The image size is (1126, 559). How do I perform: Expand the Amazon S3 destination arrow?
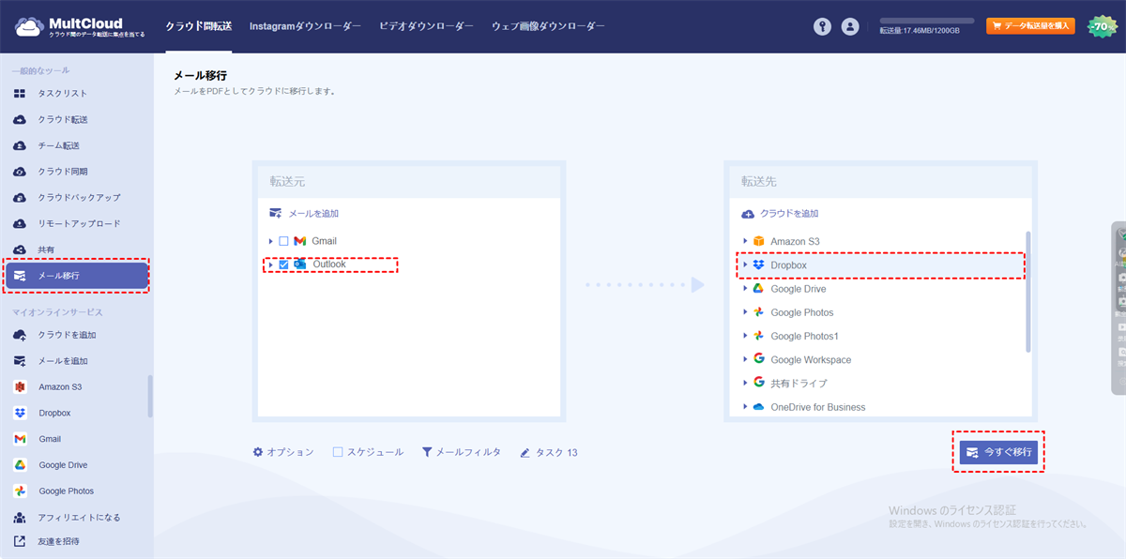pyautogui.click(x=745, y=242)
